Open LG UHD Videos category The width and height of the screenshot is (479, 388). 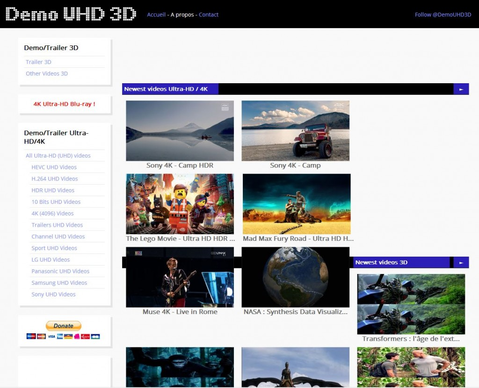pyautogui.click(x=51, y=260)
